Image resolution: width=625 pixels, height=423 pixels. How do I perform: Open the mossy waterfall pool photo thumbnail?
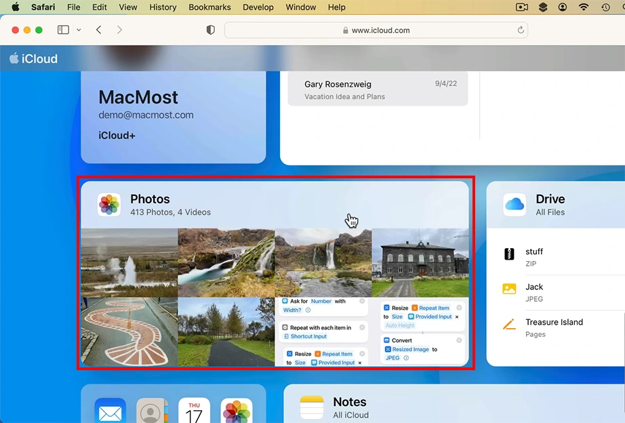tap(226, 262)
